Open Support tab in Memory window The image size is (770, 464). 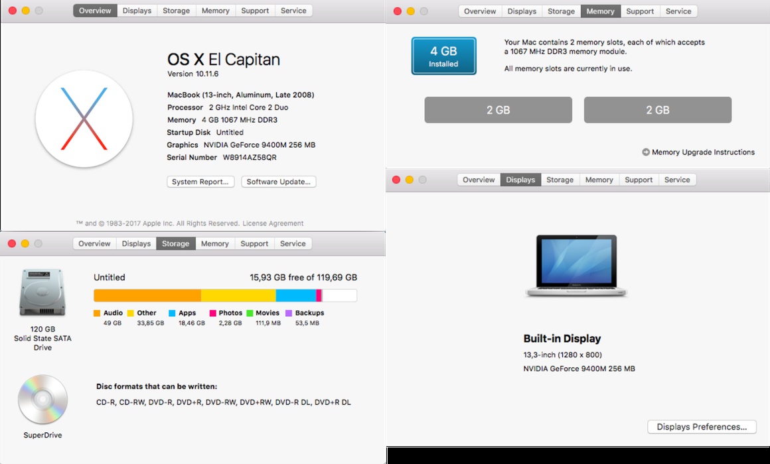click(x=640, y=11)
